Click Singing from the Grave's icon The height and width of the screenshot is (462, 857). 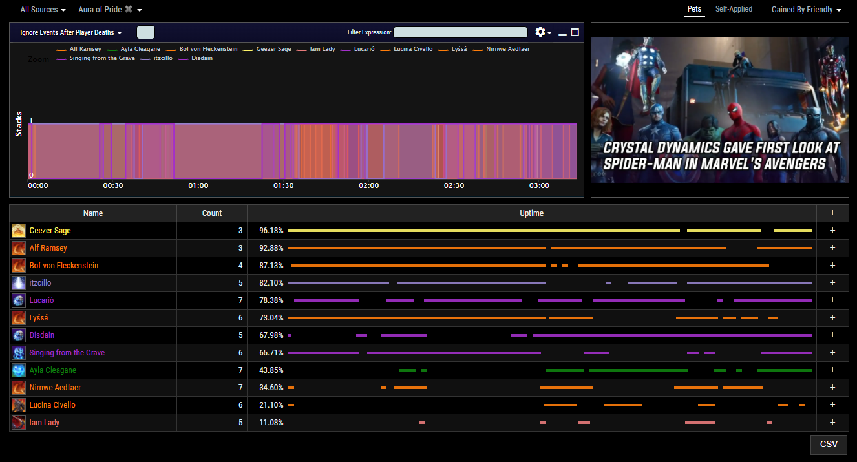click(x=19, y=353)
